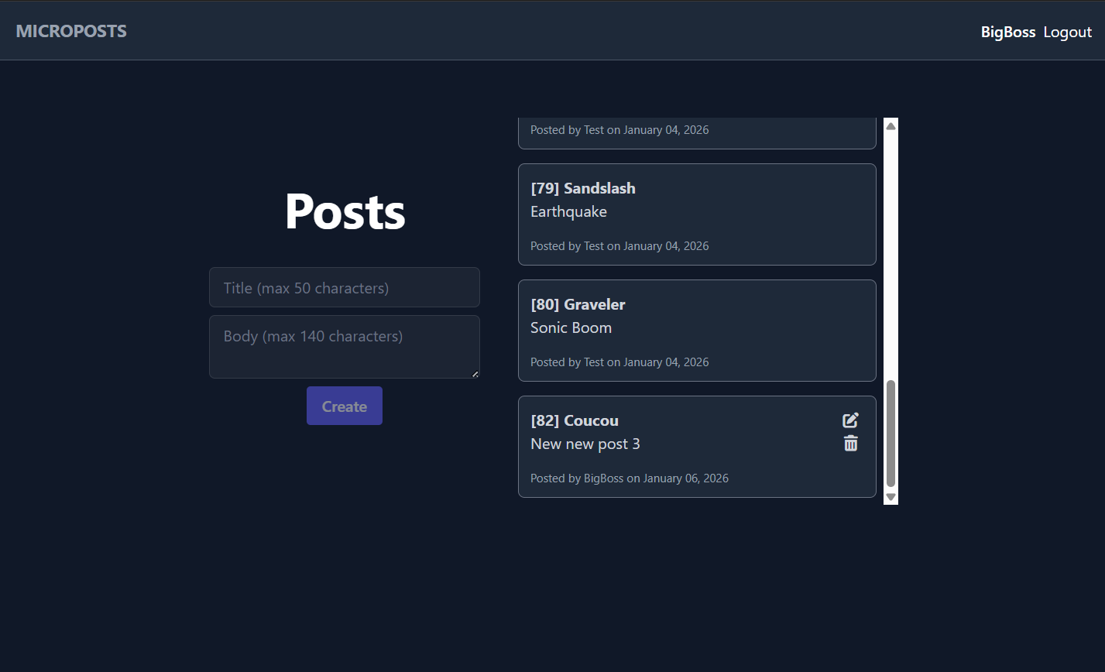Screen dimensions: 1105x672
Task: Click the up arrow on posts scrollbar
Action: pos(891,125)
